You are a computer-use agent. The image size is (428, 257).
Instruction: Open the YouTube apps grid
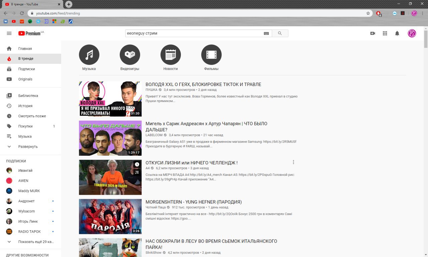click(x=385, y=33)
